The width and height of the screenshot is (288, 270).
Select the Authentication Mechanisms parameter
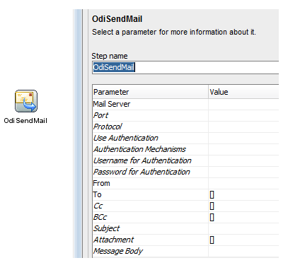pos(150,149)
